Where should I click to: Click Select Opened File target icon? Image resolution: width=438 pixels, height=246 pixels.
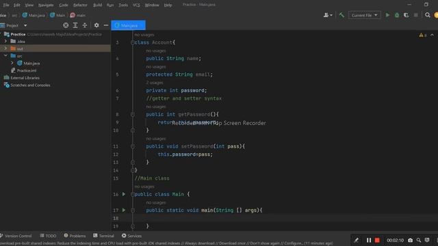66,25
